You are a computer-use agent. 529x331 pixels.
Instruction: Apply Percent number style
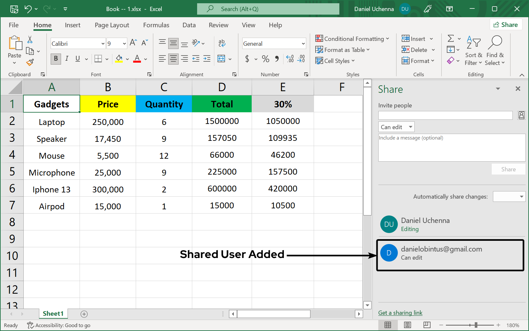pos(265,59)
